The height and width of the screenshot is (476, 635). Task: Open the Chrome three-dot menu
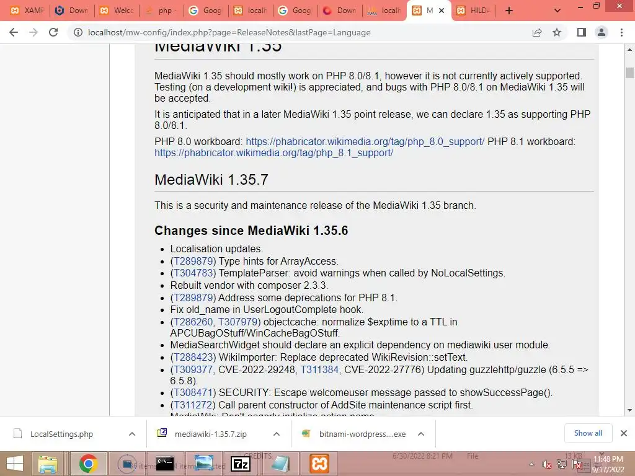[x=621, y=32]
